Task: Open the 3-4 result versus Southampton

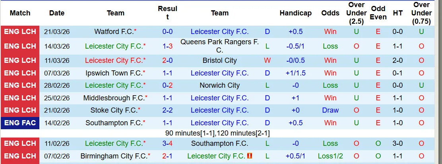Action: pyautogui.click(x=167, y=143)
